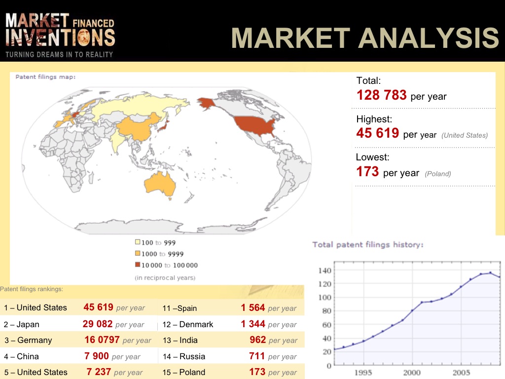Pick Alaska on the patent map
This screenshot has height=379, width=505.
(208, 104)
